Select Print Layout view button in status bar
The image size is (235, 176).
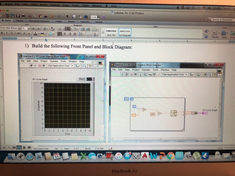[19, 148]
